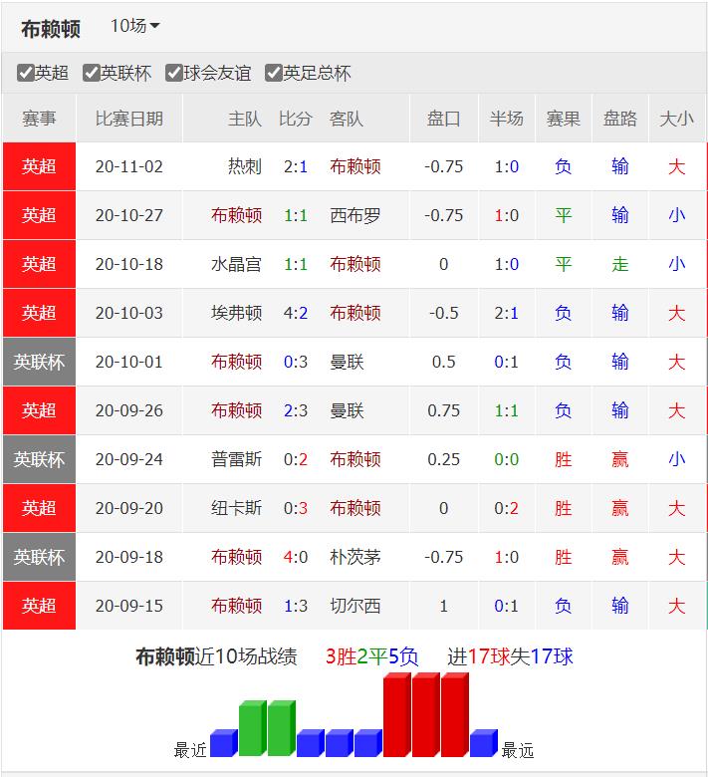The width and height of the screenshot is (708, 777).
Task: Open the 埃弗顿 team page link
Action: click(x=236, y=313)
